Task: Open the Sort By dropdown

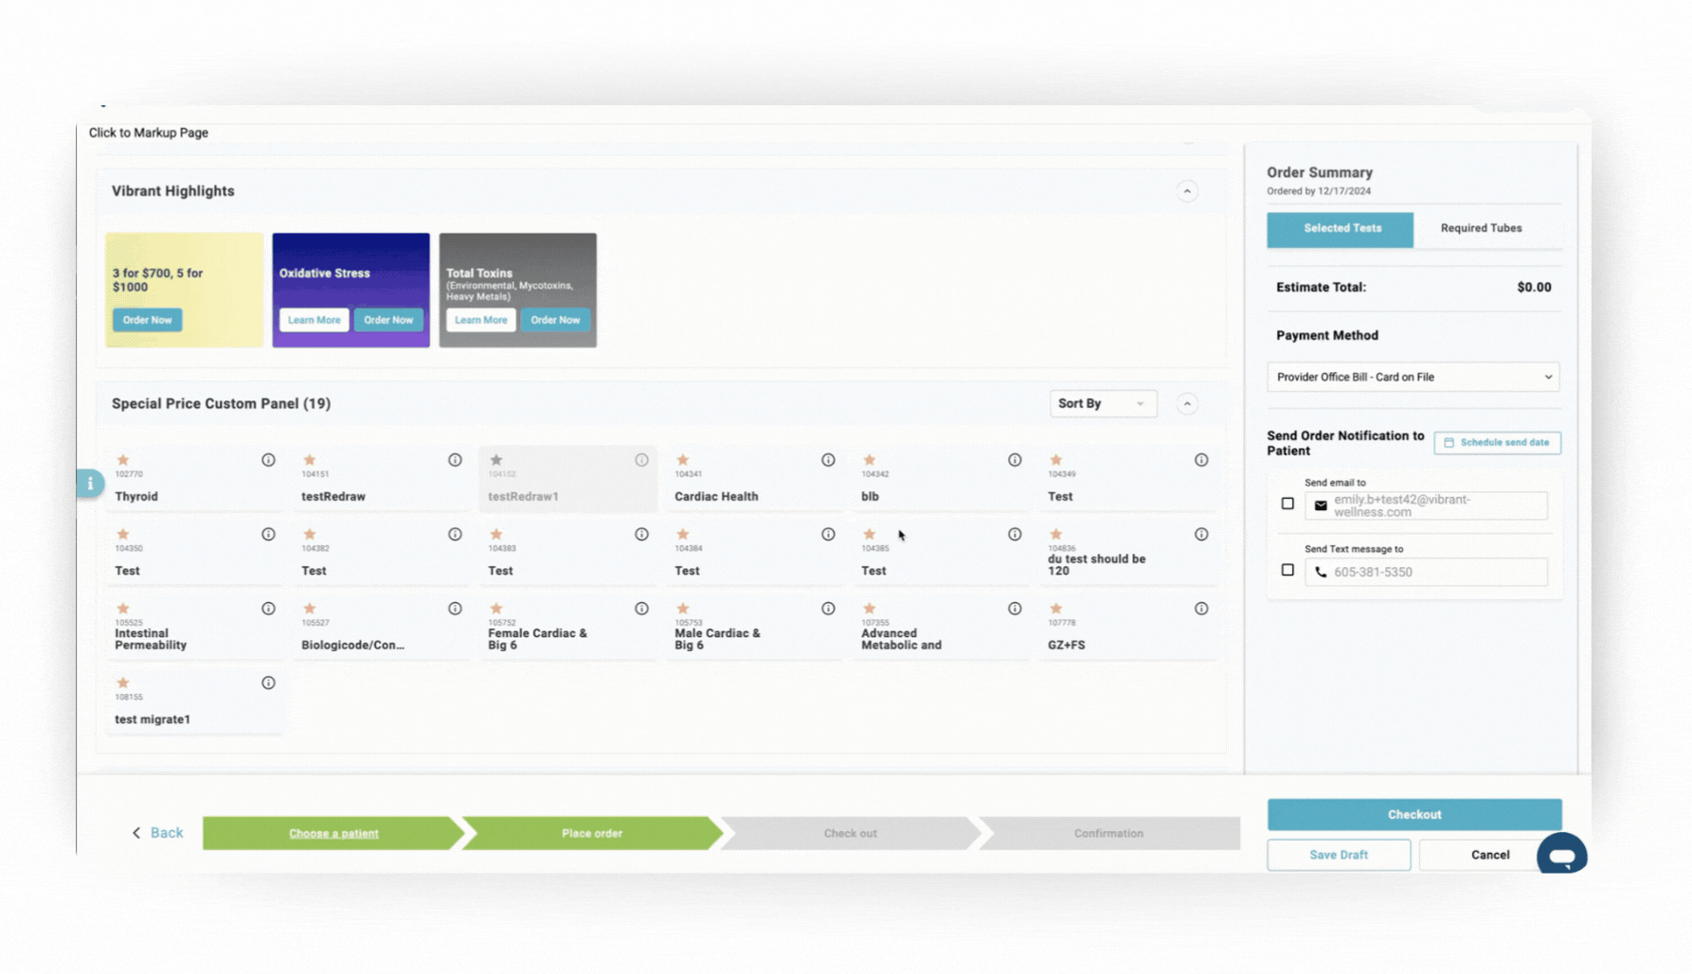Action: [x=1102, y=404]
